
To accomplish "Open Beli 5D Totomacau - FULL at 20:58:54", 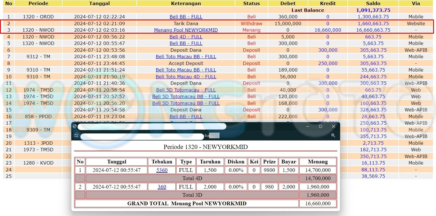I will pos(186,90).
